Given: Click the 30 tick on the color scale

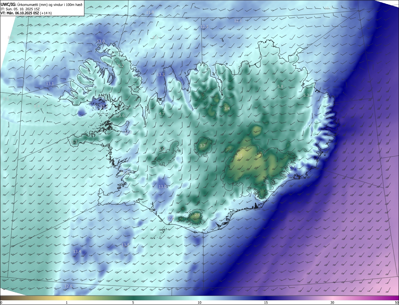Looking at the screenshot, I should [x=332, y=303].
